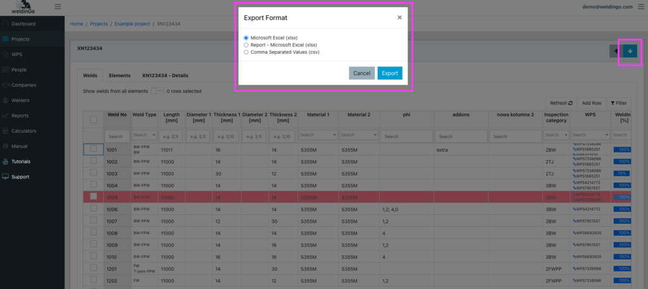Click Cancel in export dialog
Viewport: 648px width, 289px height.
(361, 73)
